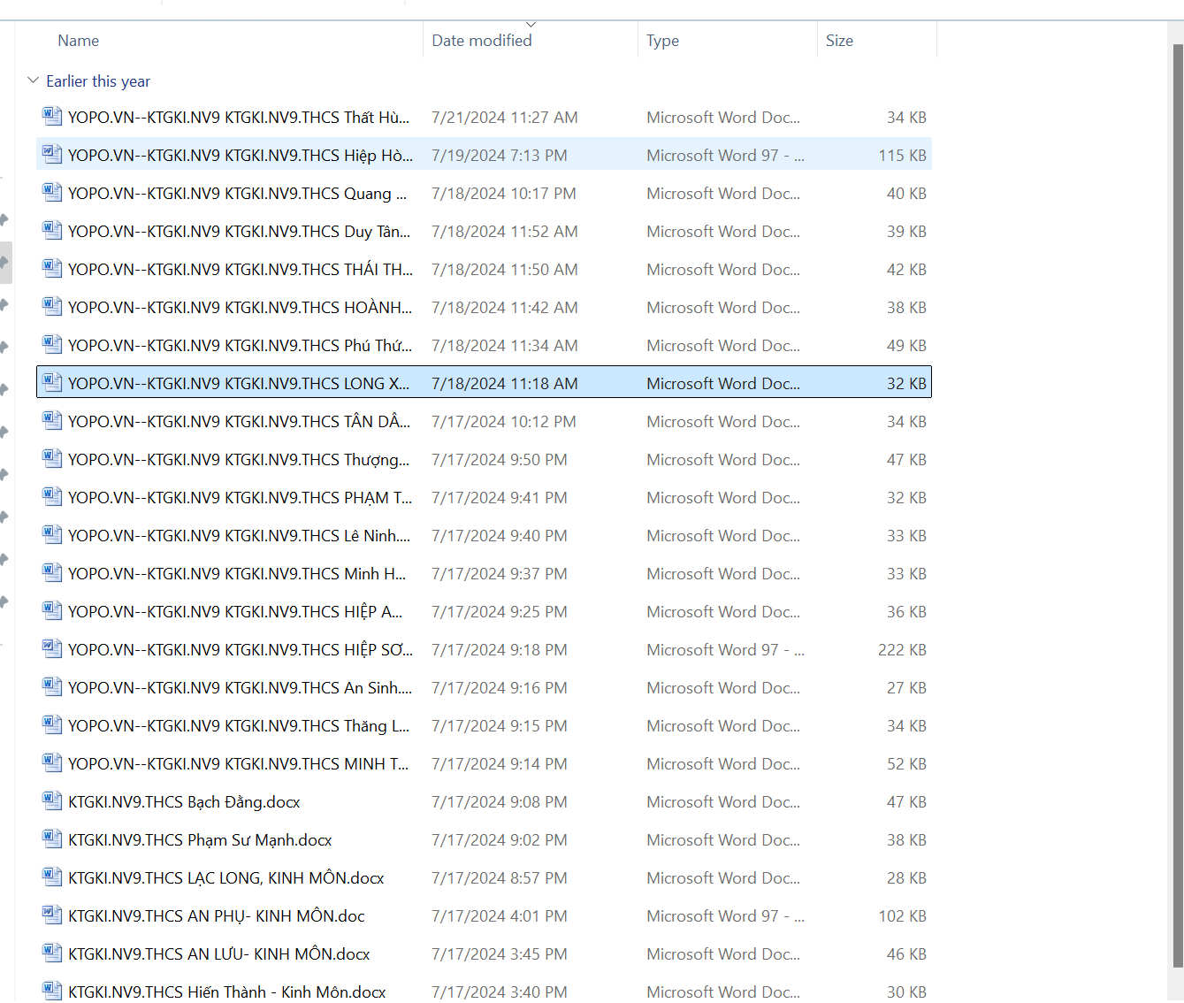Select file name YOPO.VN THCS Phú Thứ...

tap(241, 346)
